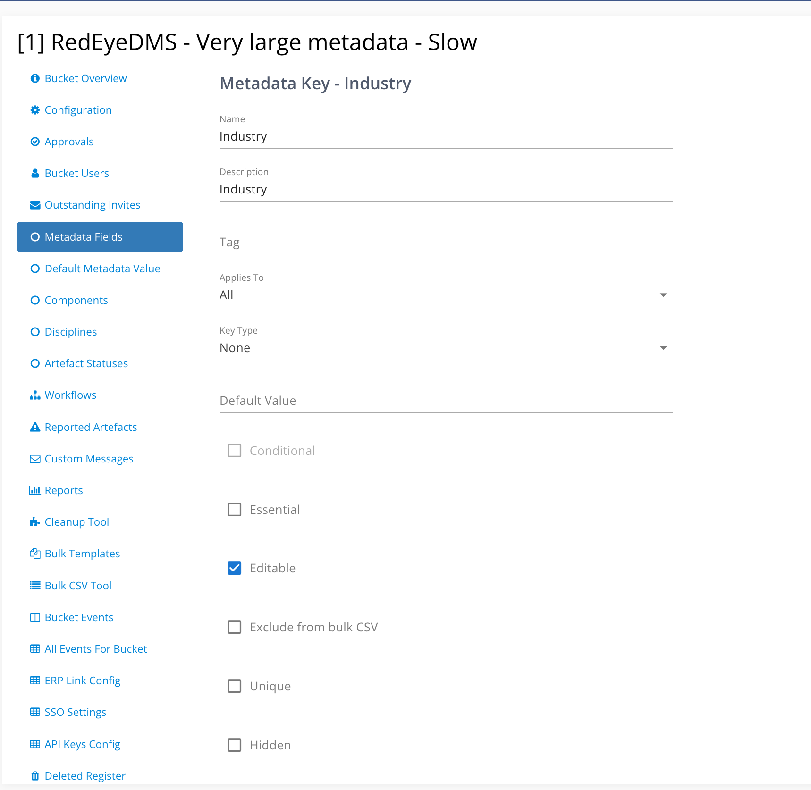The width and height of the screenshot is (811, 790).
Task: Open the Deleted Register link text
Action: coord(85,776)
